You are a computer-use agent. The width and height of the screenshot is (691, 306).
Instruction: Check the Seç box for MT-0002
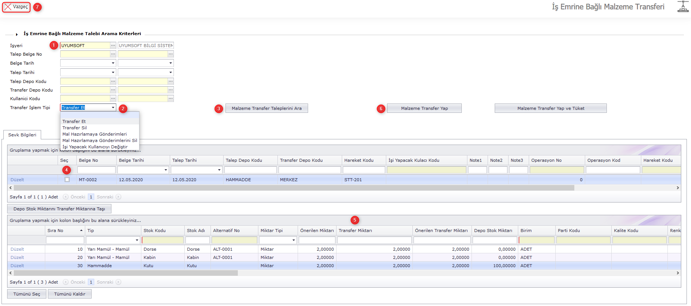67,180
